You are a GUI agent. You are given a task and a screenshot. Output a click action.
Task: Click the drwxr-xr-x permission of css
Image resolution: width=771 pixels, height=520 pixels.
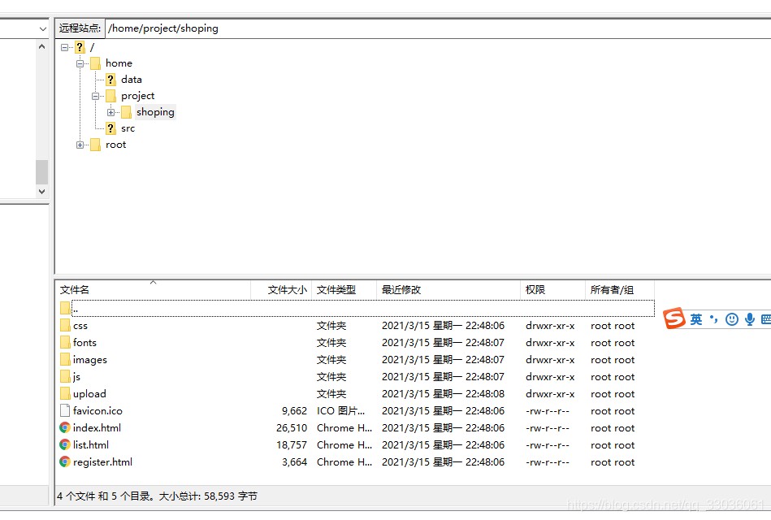(x=550, y=326)
